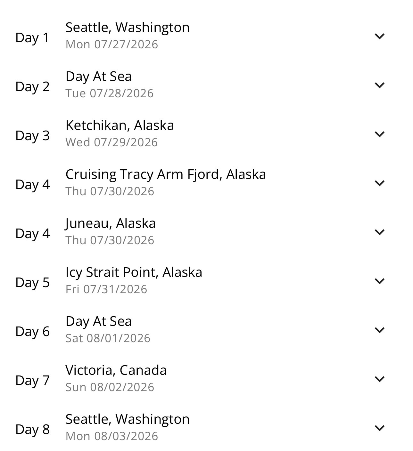This screenshot has height=451, width=413.
Task: Expand Icy Strait Point chevron
Action: [379, 281]
